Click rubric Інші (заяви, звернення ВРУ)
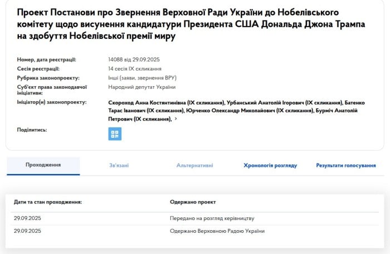This screenshot has height=254, width=390. coord(143,78)
